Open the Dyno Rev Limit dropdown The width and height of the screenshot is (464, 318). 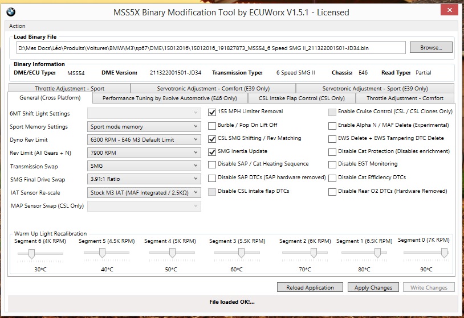point(144,140)
